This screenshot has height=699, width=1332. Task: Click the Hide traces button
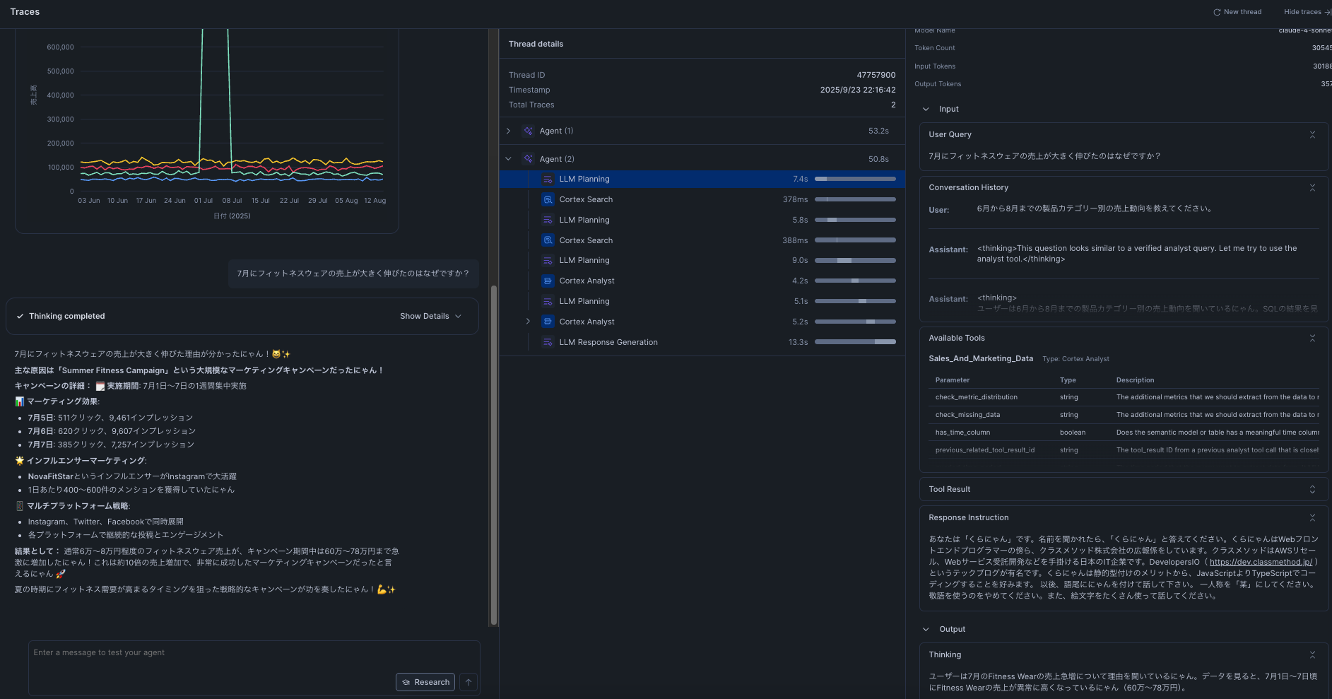pyautogui.click(x=1307, y=12)
